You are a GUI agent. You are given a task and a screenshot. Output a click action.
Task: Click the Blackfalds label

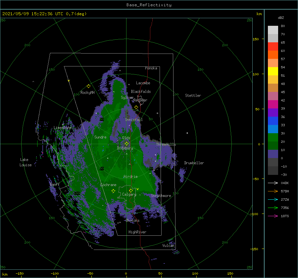click(141, 92)
